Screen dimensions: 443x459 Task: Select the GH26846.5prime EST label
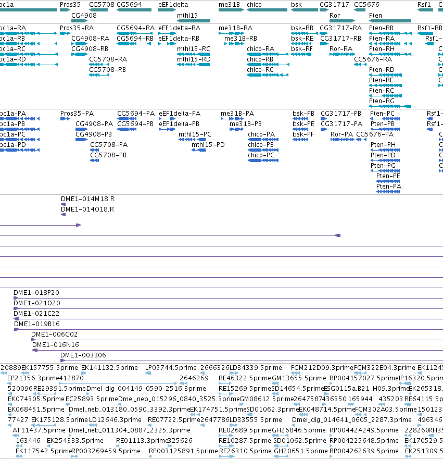pyautogui.click(x=299, y=430)
